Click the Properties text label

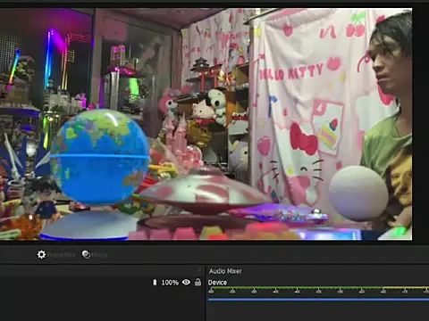[61, 255]
